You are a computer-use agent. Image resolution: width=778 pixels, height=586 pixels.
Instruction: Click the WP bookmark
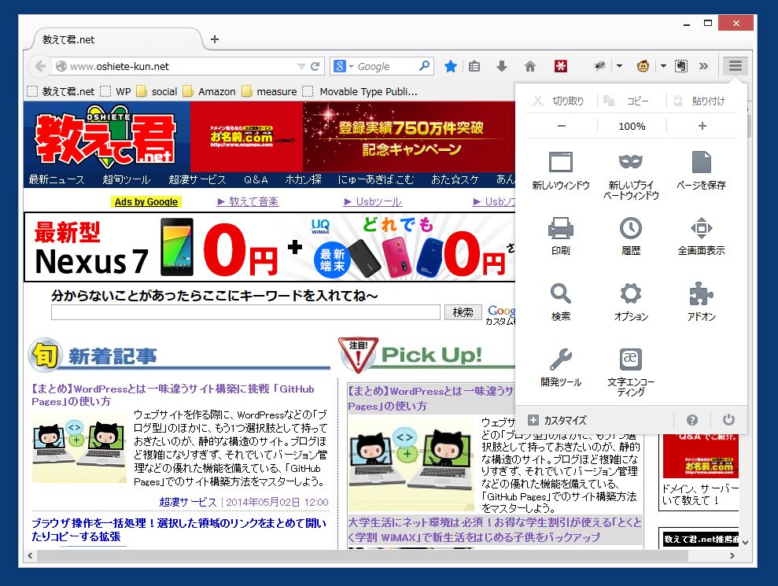click(116, 91)
